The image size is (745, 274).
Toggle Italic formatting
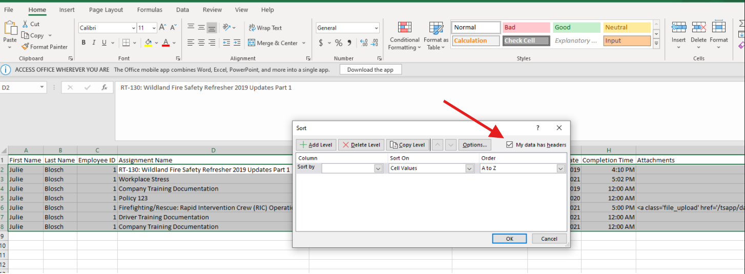tap(94, 43)
